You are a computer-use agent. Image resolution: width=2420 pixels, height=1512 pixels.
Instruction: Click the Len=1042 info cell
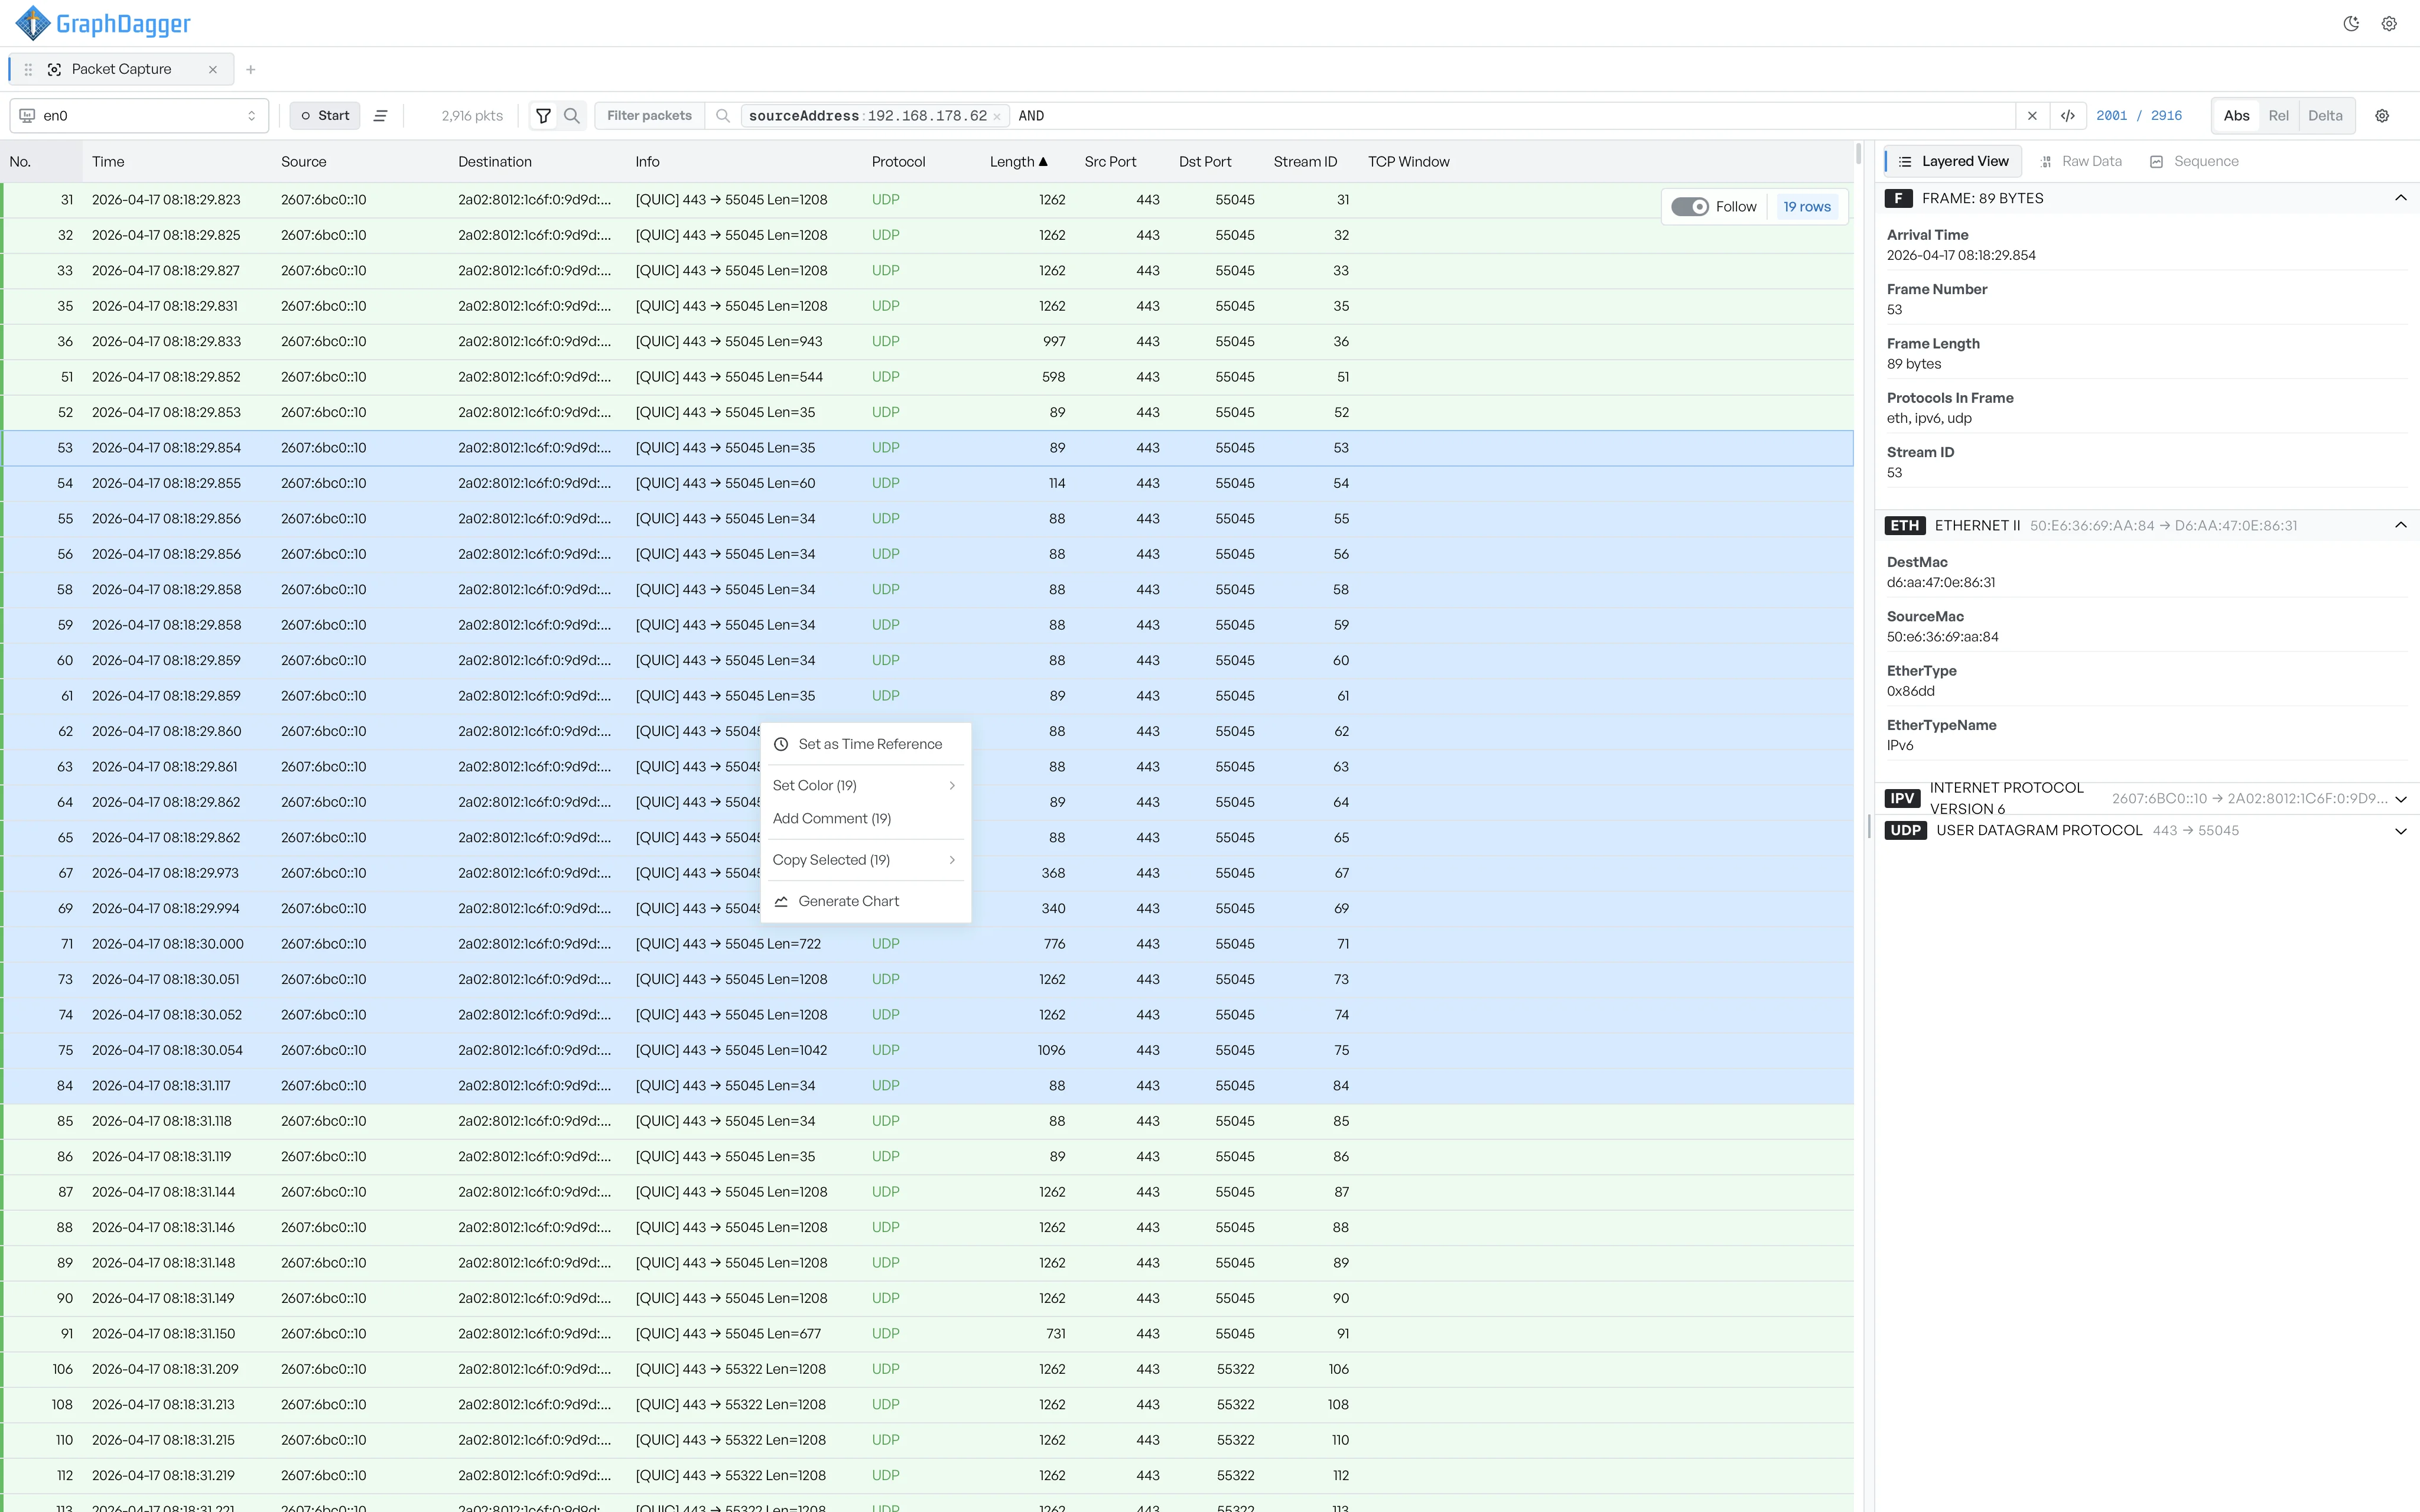(731, 1050)
